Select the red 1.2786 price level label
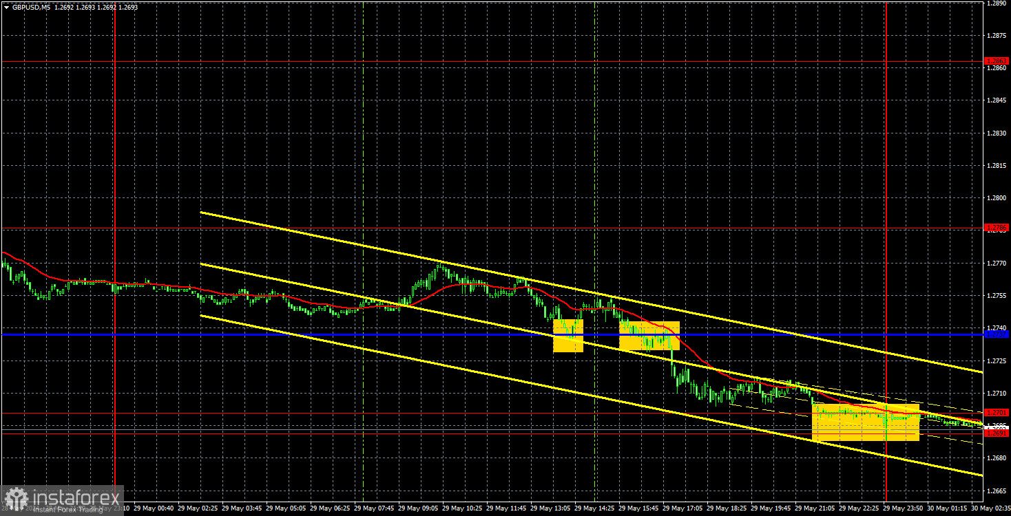The height and width of the screenshot is (516, 1011). [997, 228]
